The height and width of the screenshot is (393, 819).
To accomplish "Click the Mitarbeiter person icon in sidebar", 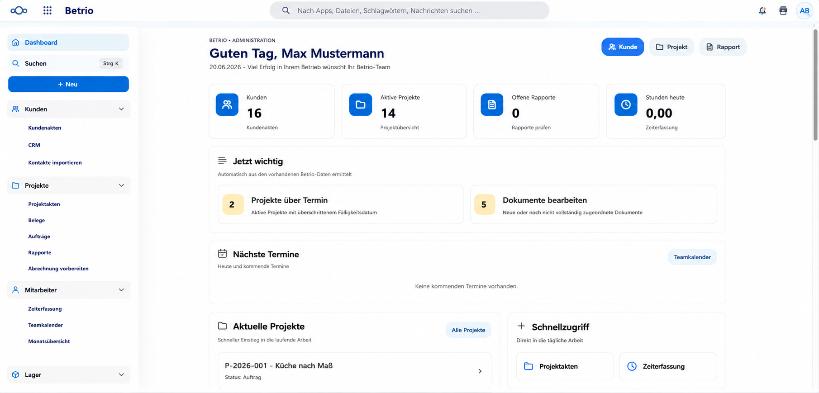I will point(15,290).
